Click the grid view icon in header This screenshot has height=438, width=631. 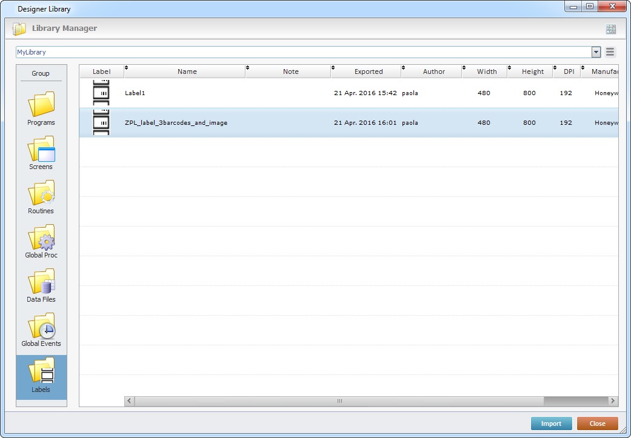[610, 29]
